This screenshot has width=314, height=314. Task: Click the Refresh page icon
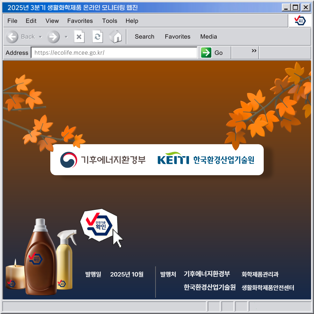click(97, 37)
